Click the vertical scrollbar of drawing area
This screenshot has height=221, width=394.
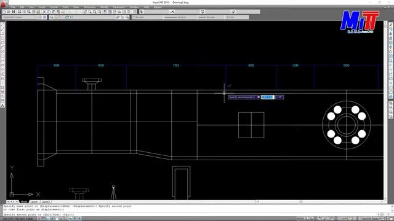(x=385, y=110)
